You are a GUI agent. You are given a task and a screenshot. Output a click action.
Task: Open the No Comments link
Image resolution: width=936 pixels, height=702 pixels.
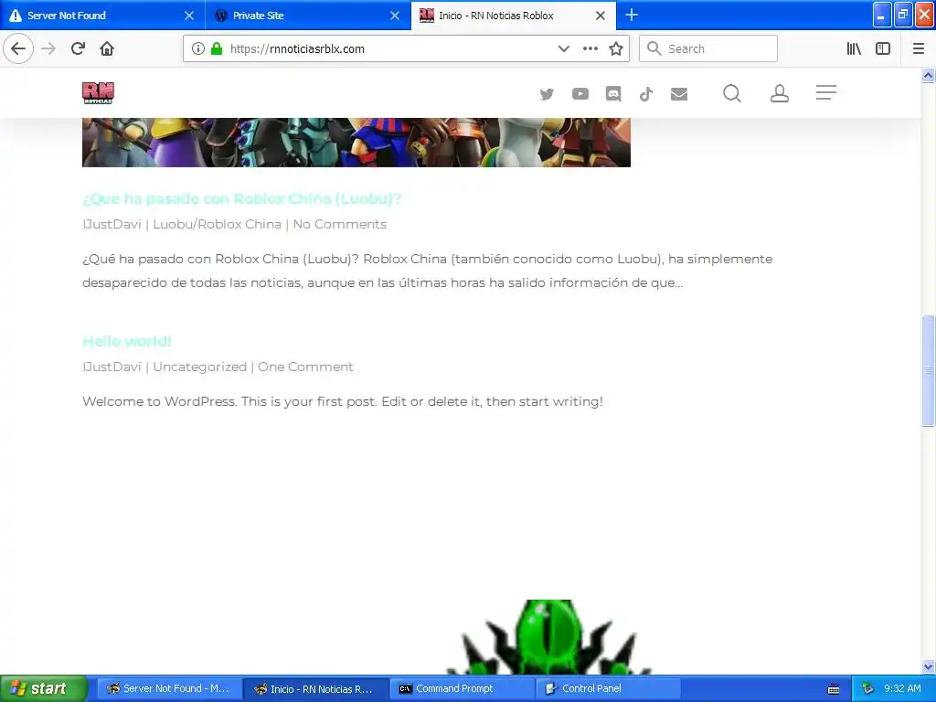340,225
